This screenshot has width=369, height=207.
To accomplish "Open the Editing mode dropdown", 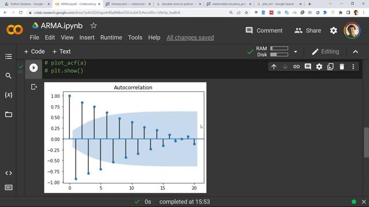I will click(x=325, y=52).
